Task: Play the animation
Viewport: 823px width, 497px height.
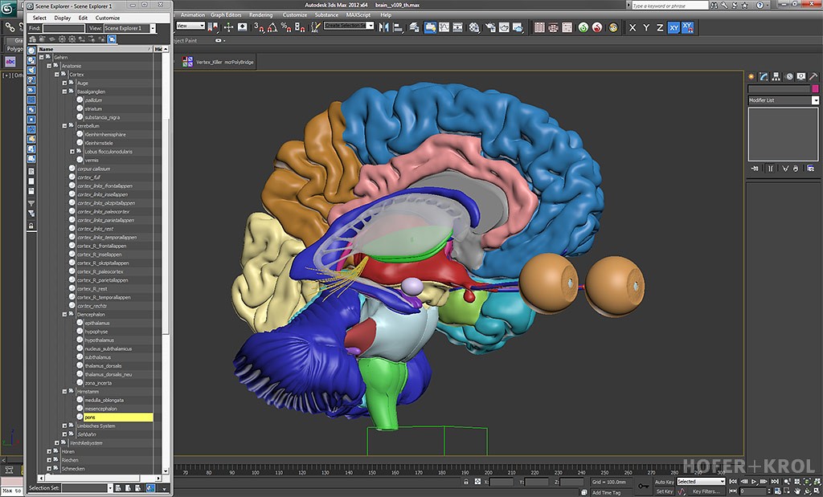Action: (x=755, y=481)
